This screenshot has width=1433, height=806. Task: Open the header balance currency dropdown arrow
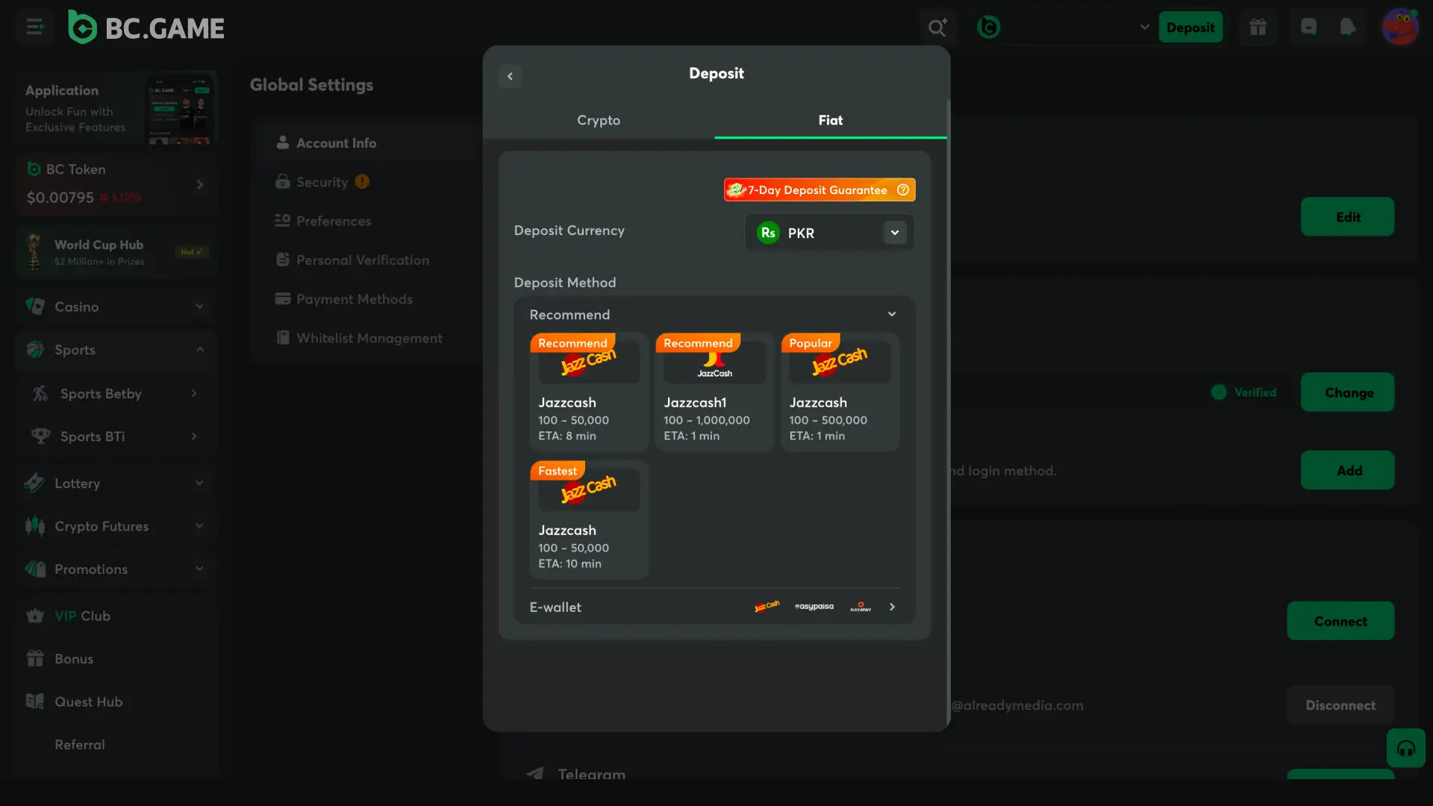tap(1144, 28)
